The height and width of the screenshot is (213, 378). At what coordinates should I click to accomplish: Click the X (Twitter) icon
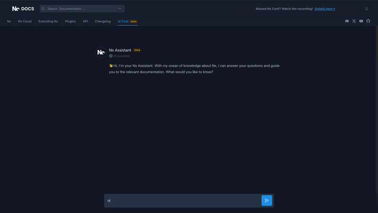354,21
